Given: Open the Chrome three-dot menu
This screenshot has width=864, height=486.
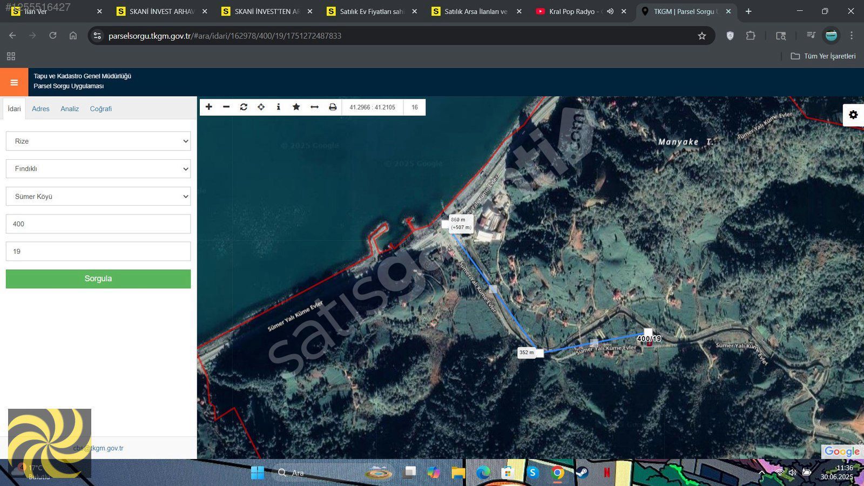Looking at the screenshot, I should click(x=852, y=36).
